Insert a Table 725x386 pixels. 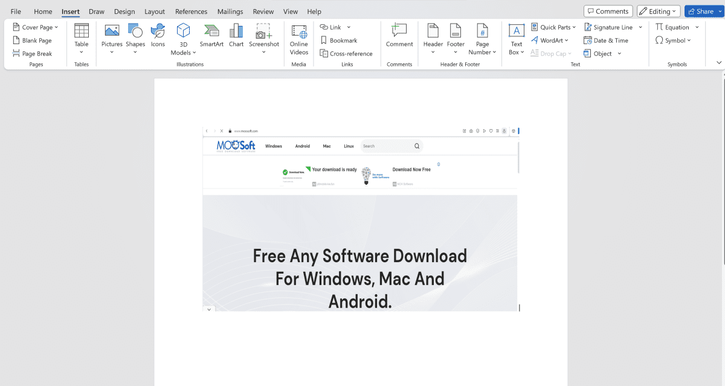(x=81, y=37)
